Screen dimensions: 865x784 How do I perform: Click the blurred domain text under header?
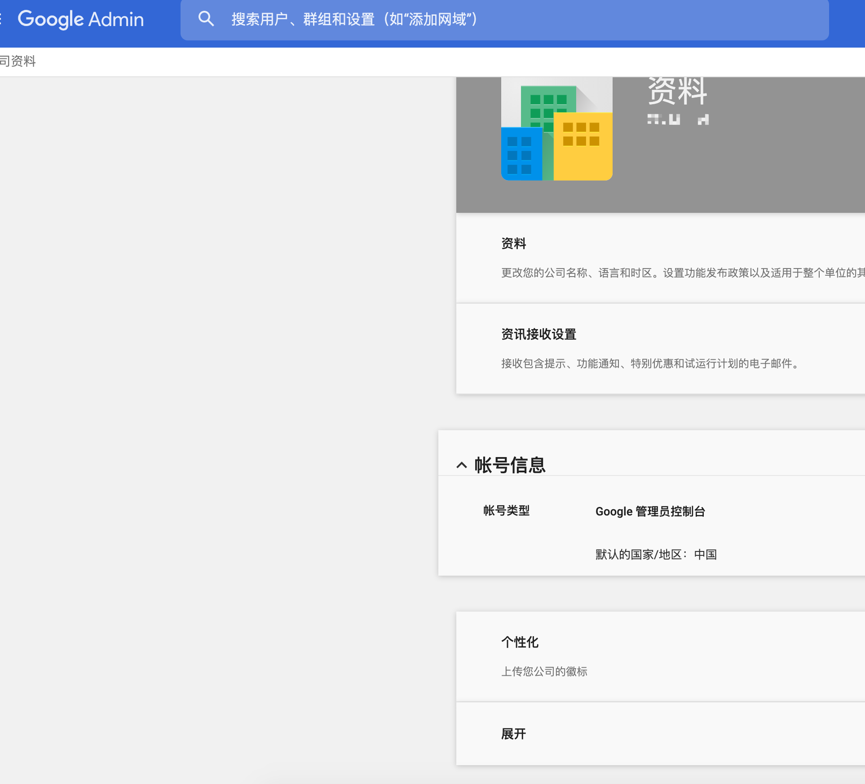click(677, 119)
